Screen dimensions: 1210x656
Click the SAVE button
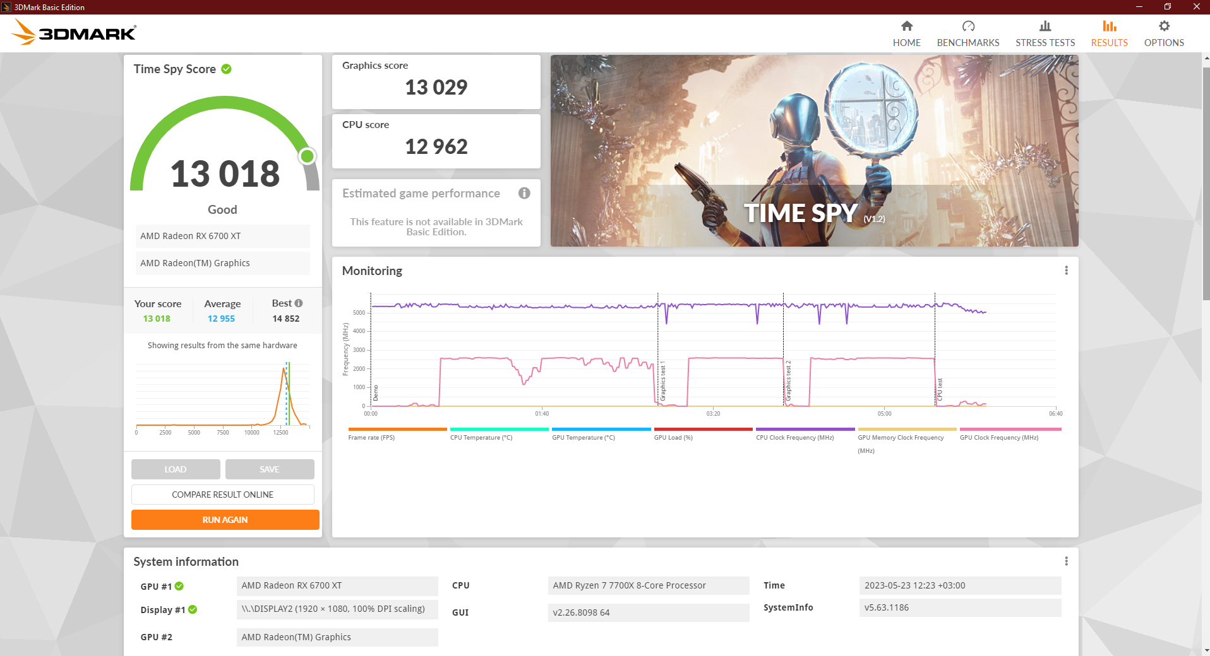270,469
